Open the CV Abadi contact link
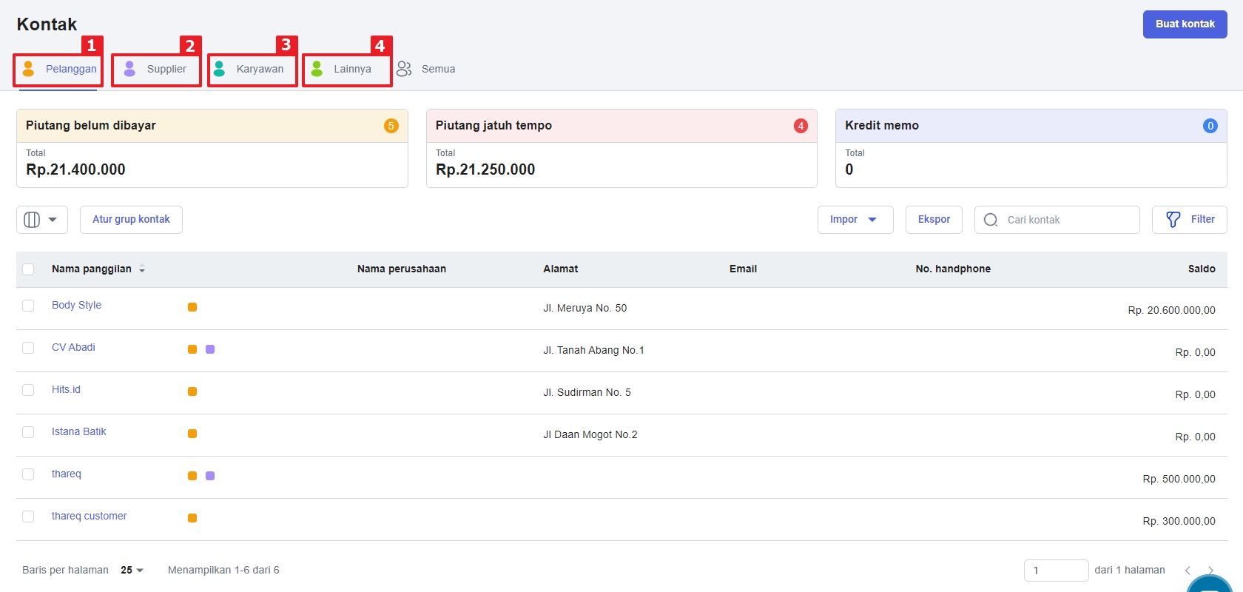The height and width of the screenshot is (592, 1243). [73, 347]
